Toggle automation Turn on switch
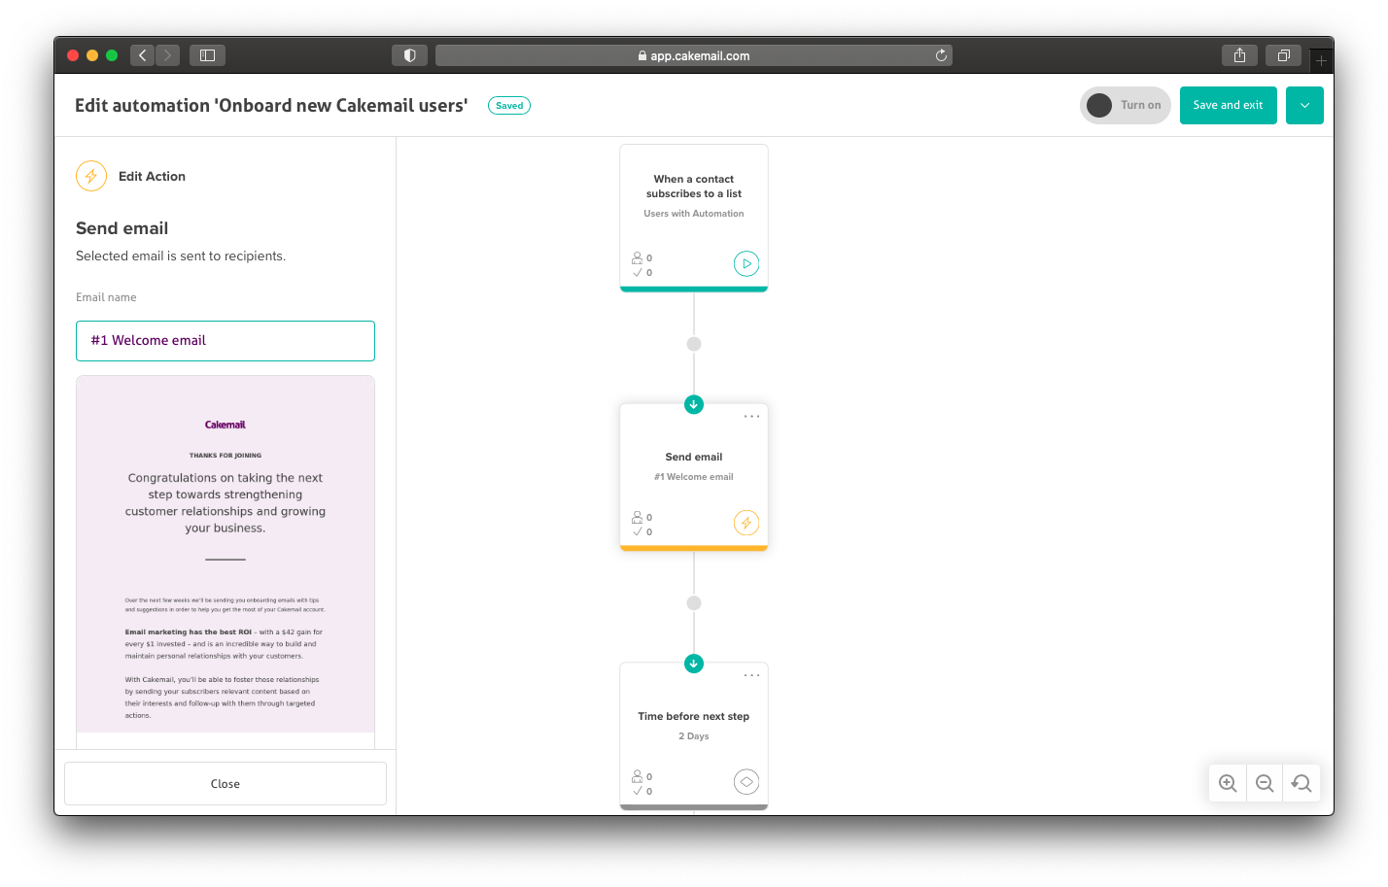 click(x=1126, y=105)
